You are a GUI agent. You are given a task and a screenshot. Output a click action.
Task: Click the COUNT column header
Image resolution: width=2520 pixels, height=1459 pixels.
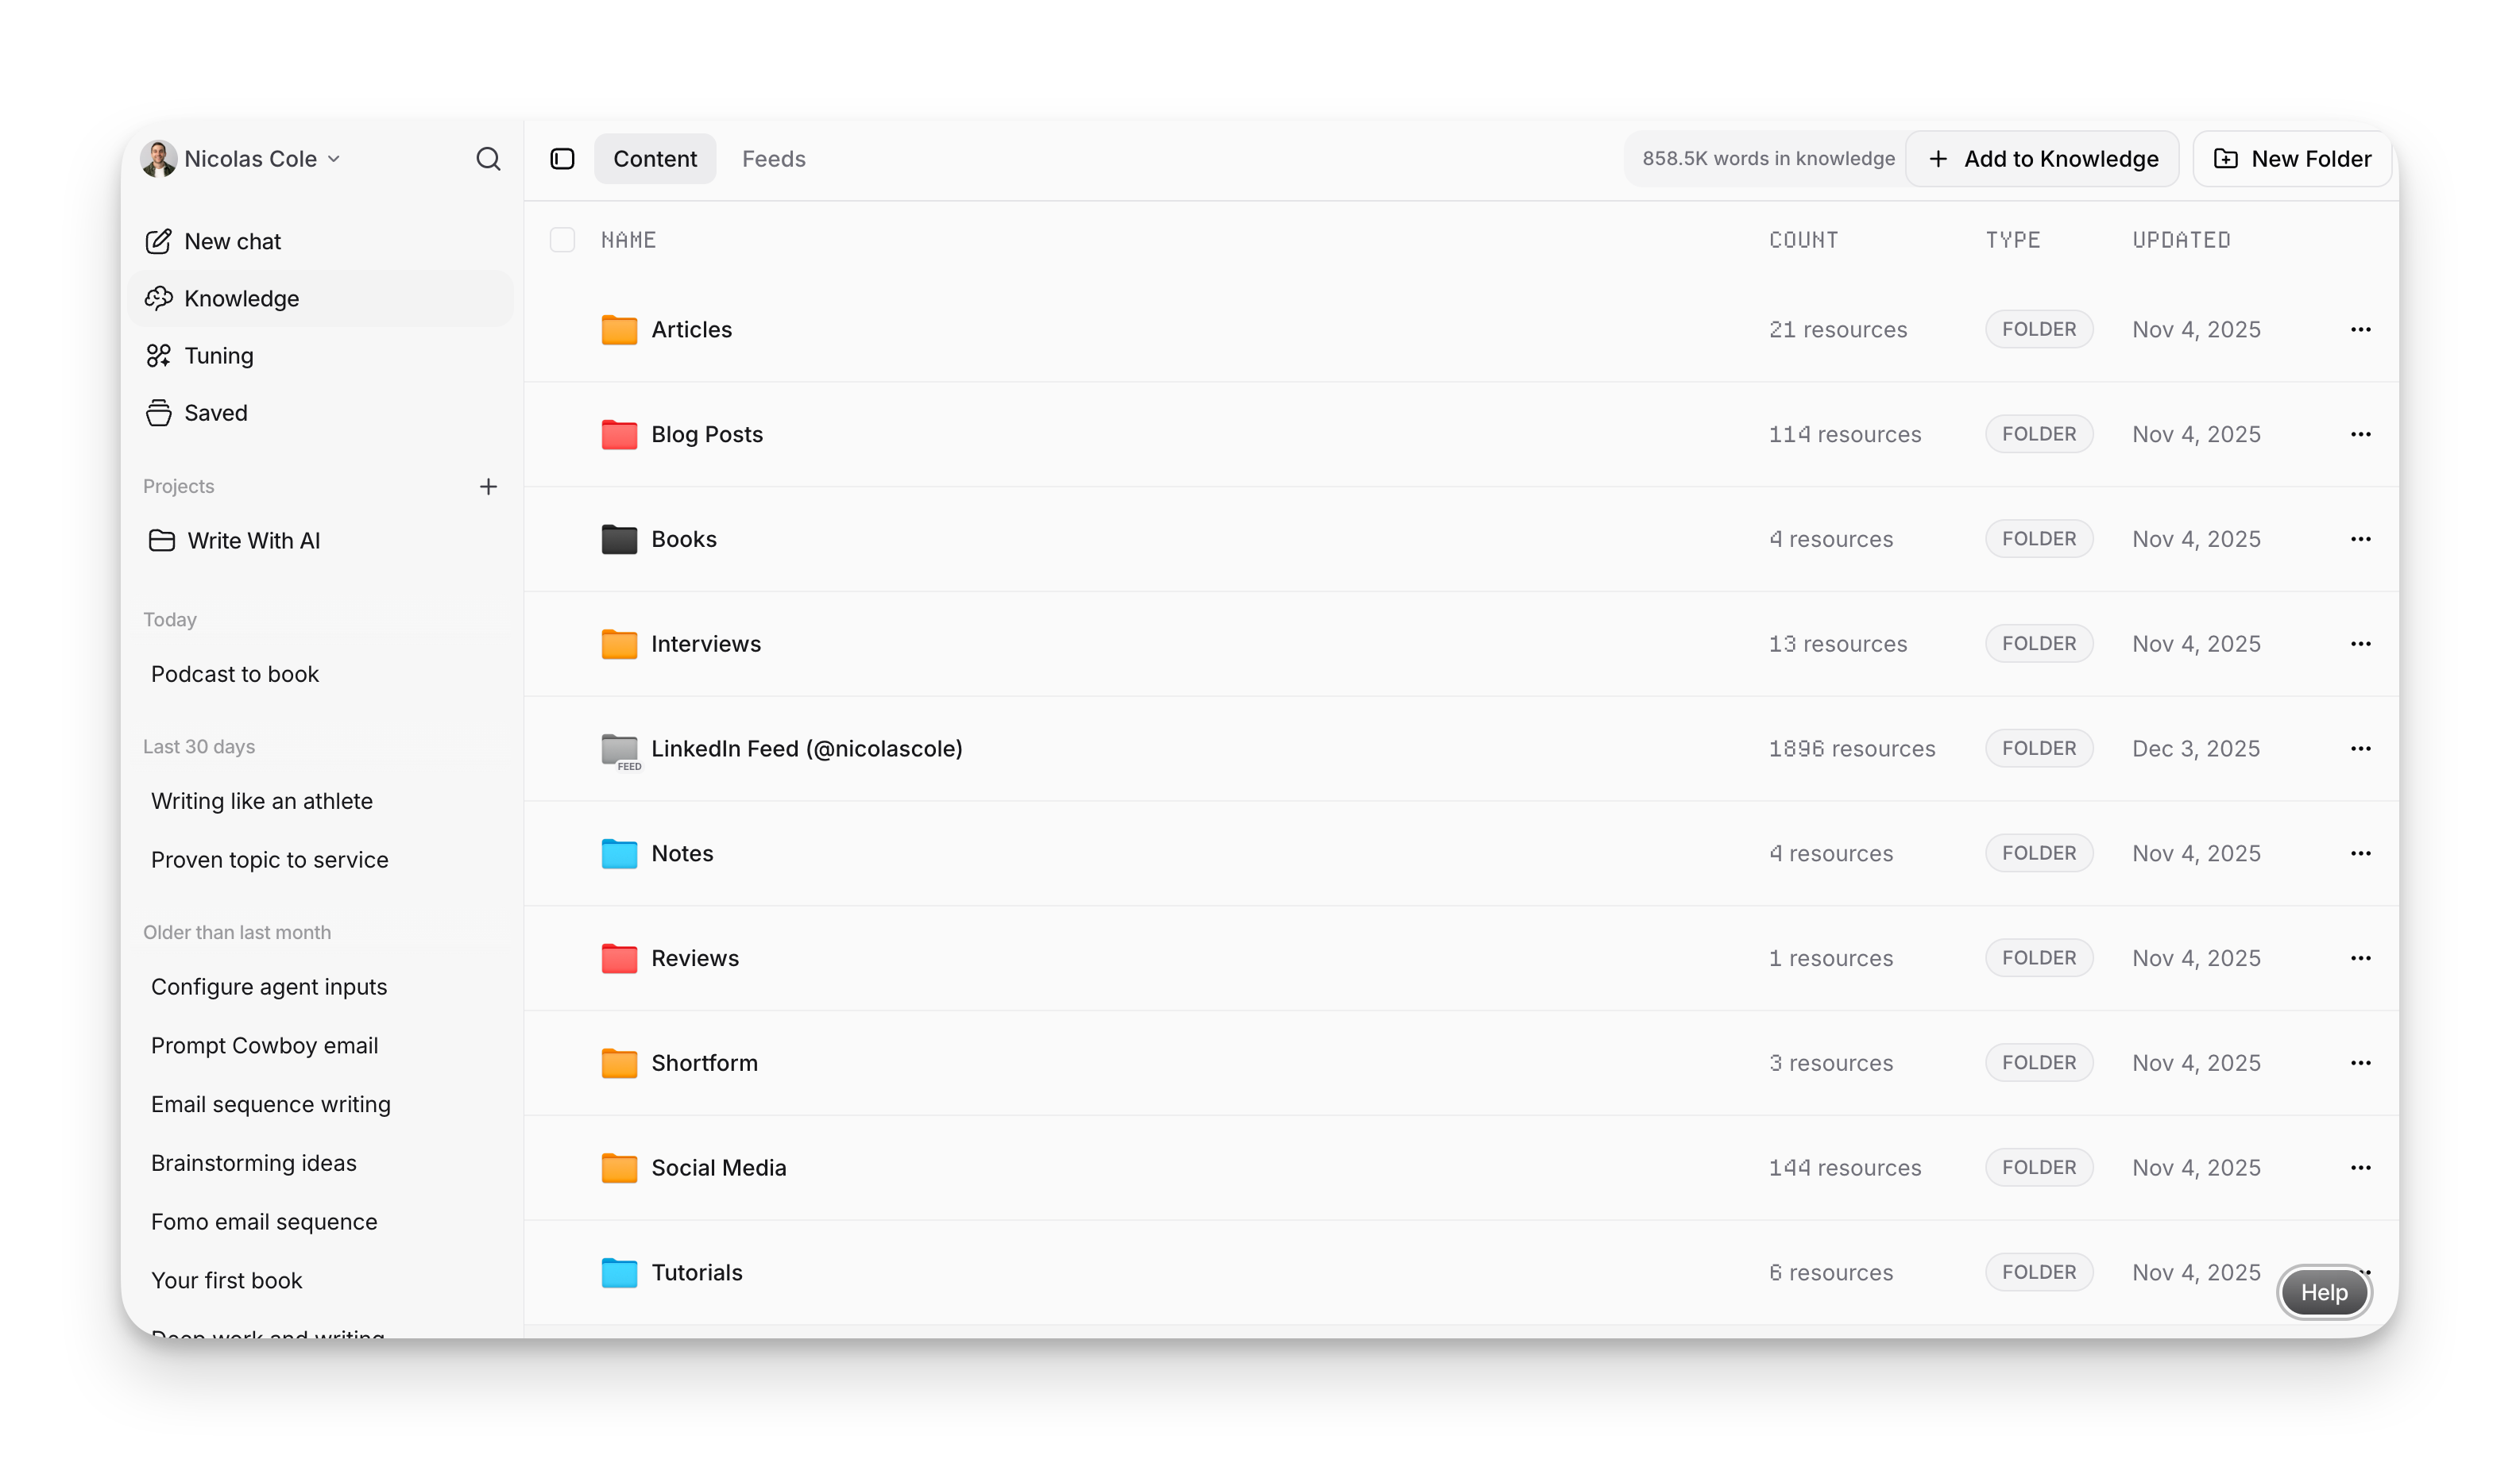pos(1803,240)
